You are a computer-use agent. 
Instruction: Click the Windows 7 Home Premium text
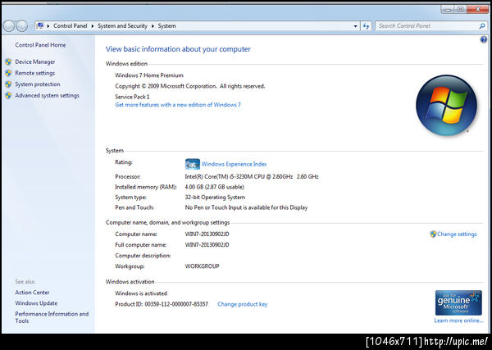pyautogui.click(x=149, y=75)
